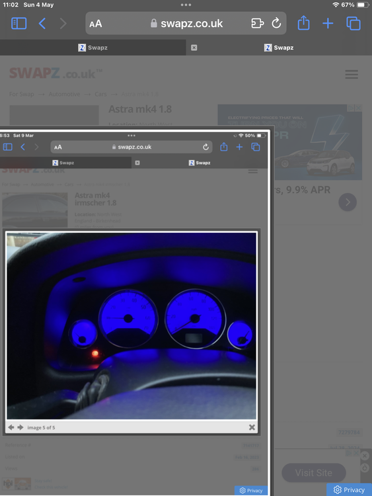Reload the swapz.co.uk page

(x=276, y=23)
